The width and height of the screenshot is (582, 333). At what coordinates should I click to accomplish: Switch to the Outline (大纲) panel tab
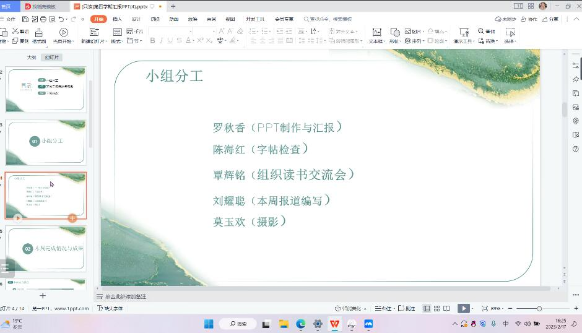[31, 57]
